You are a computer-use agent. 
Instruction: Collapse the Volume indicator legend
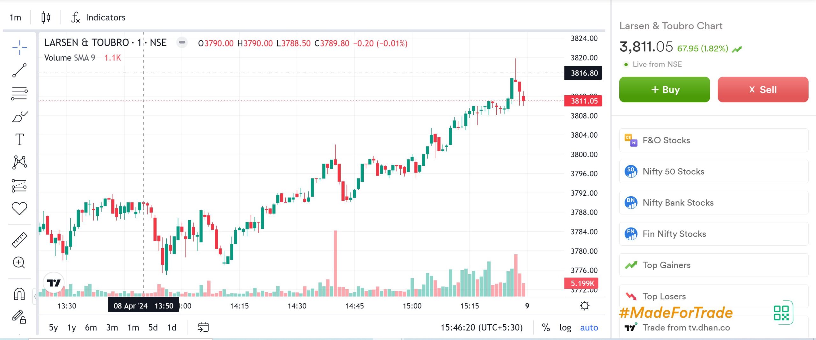point(182,42)
